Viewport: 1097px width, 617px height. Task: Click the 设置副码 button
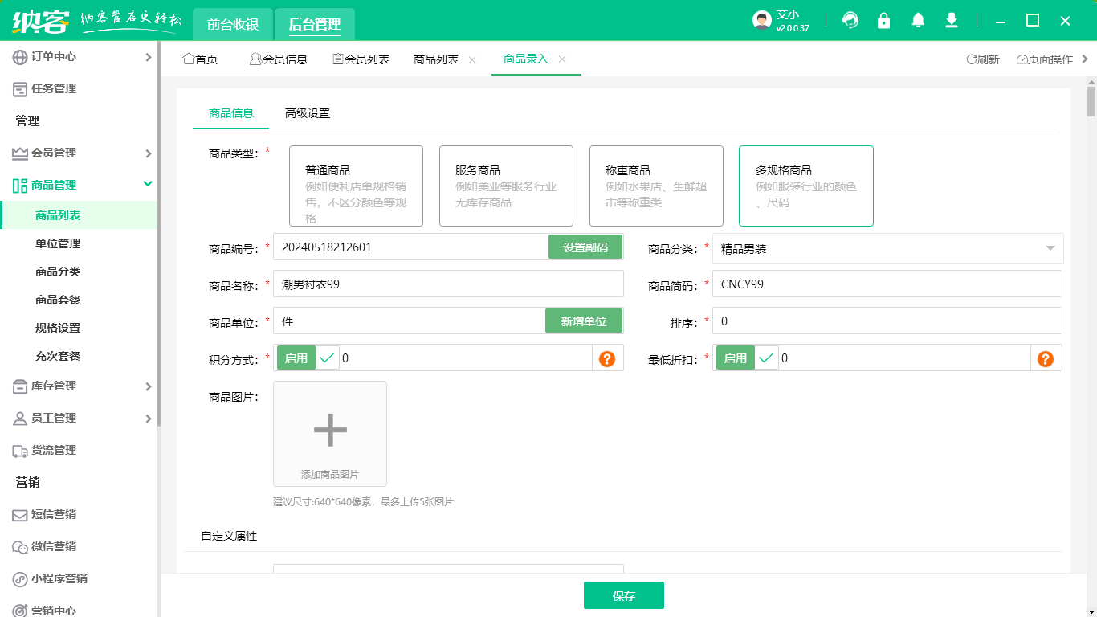[x=585, y=247]
